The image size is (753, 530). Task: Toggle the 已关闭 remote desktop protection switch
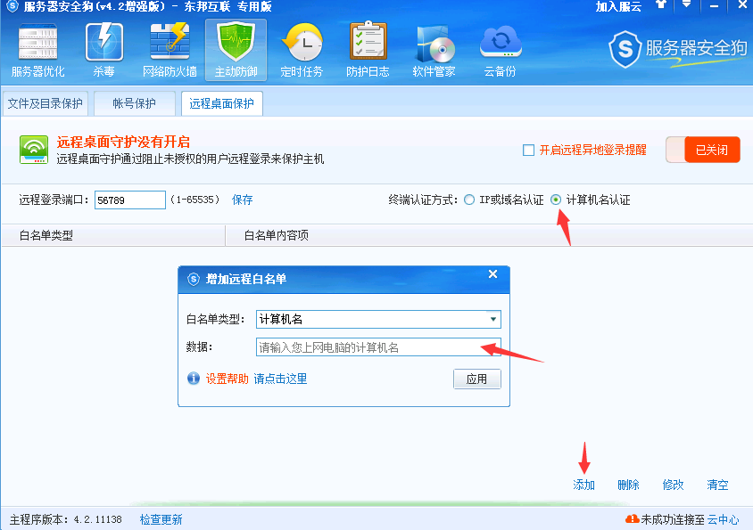coord(702,150)
